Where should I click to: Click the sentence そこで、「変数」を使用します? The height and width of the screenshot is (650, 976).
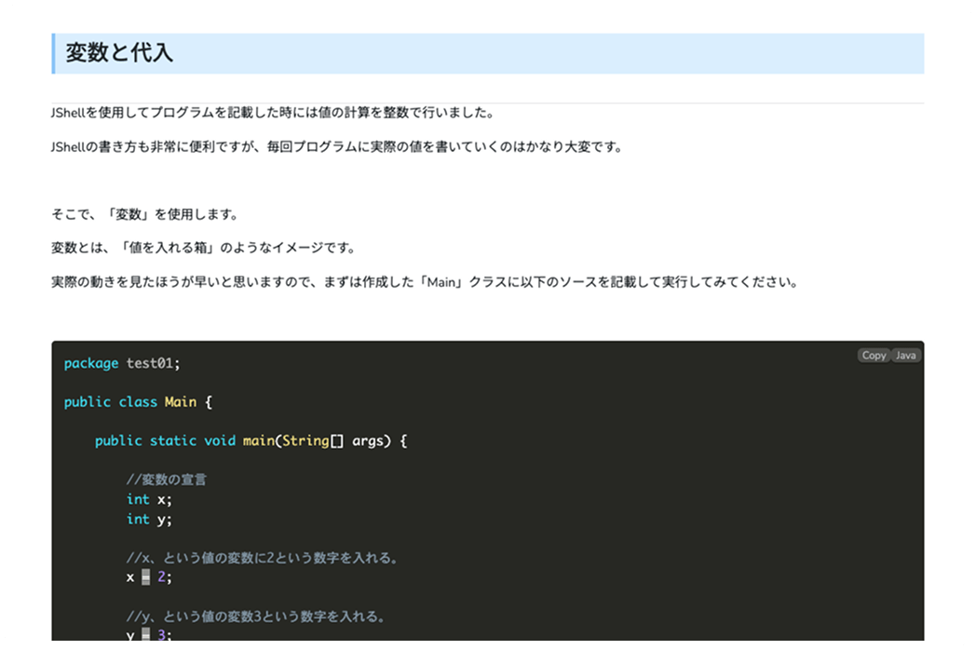pos(144,215)
